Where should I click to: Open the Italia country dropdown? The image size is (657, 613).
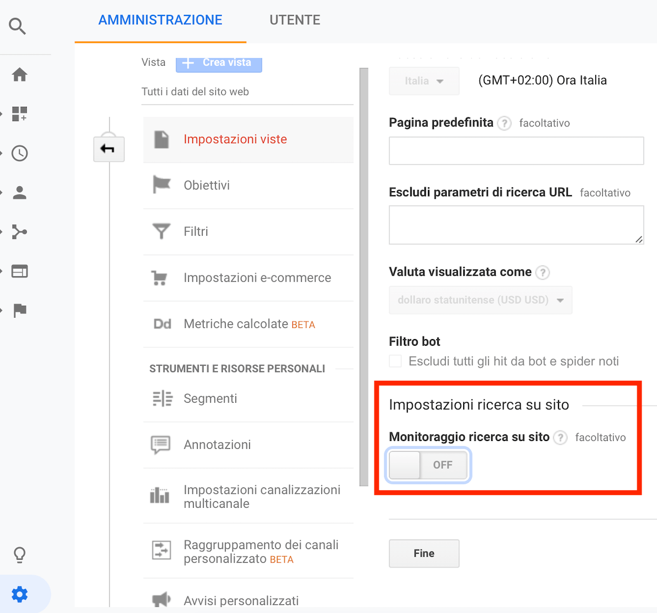(424, 81)
